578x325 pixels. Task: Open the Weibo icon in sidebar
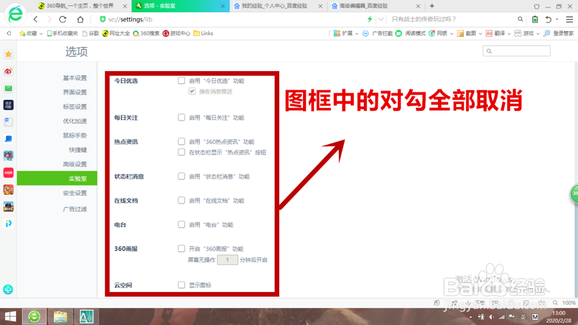[9, 71]
